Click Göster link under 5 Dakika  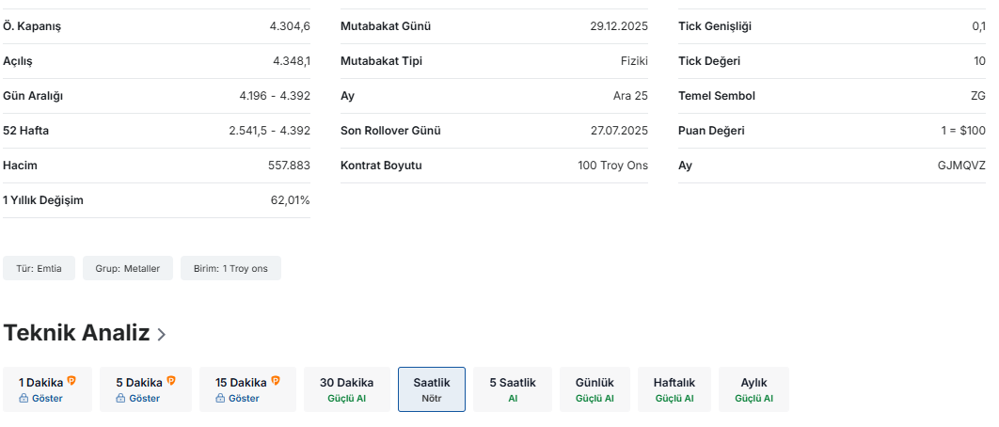pos(144,399)
